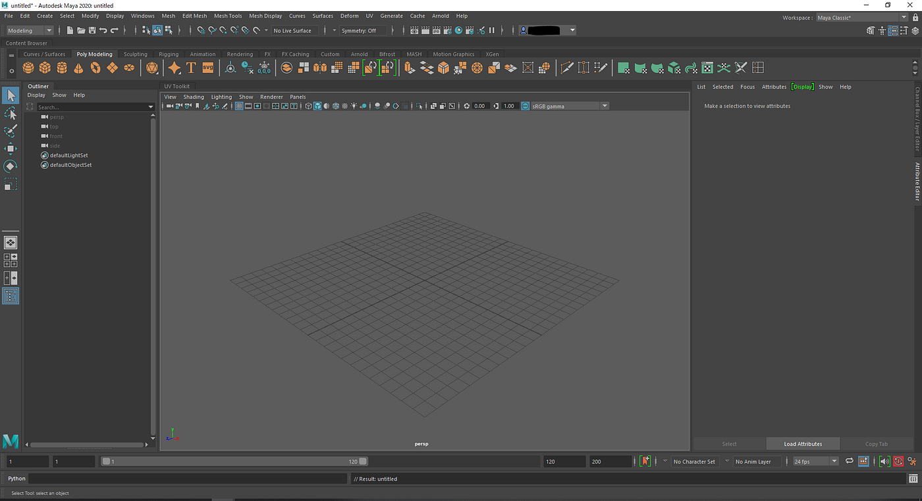This screenshot has width=922, height=501.
Task: Select the Move tool in the toolbox
Action: pyautogui.click(x=11, y=149)
